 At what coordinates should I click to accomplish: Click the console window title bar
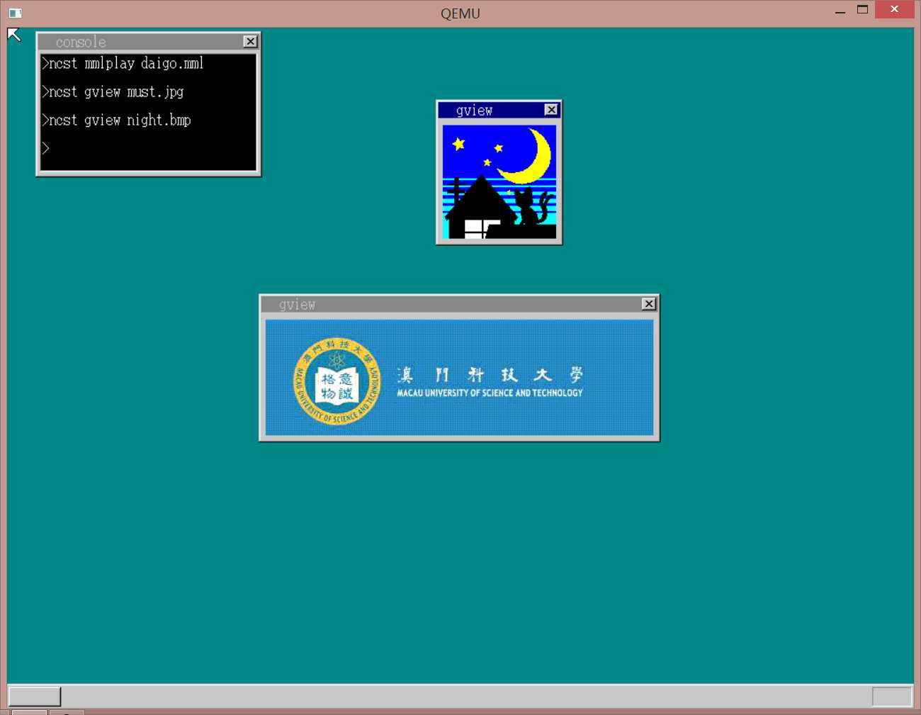[140, 42]
